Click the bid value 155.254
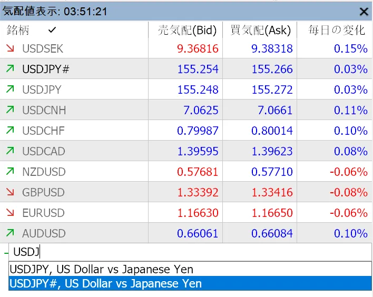The width and height of the screenshot is (373, 297). click(198, 69)
